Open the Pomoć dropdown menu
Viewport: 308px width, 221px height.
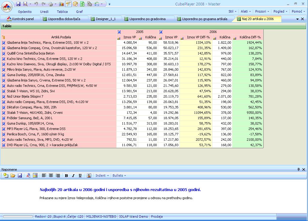pyautogui.click(x=298, y=11)
